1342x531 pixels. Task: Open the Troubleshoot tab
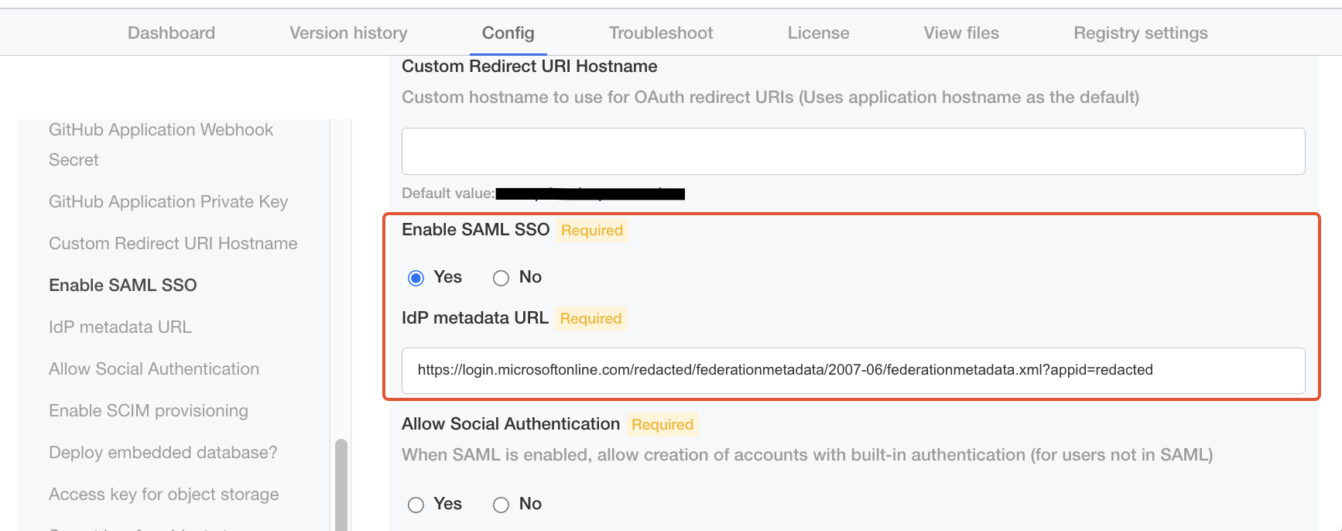[x=660, y=33]
